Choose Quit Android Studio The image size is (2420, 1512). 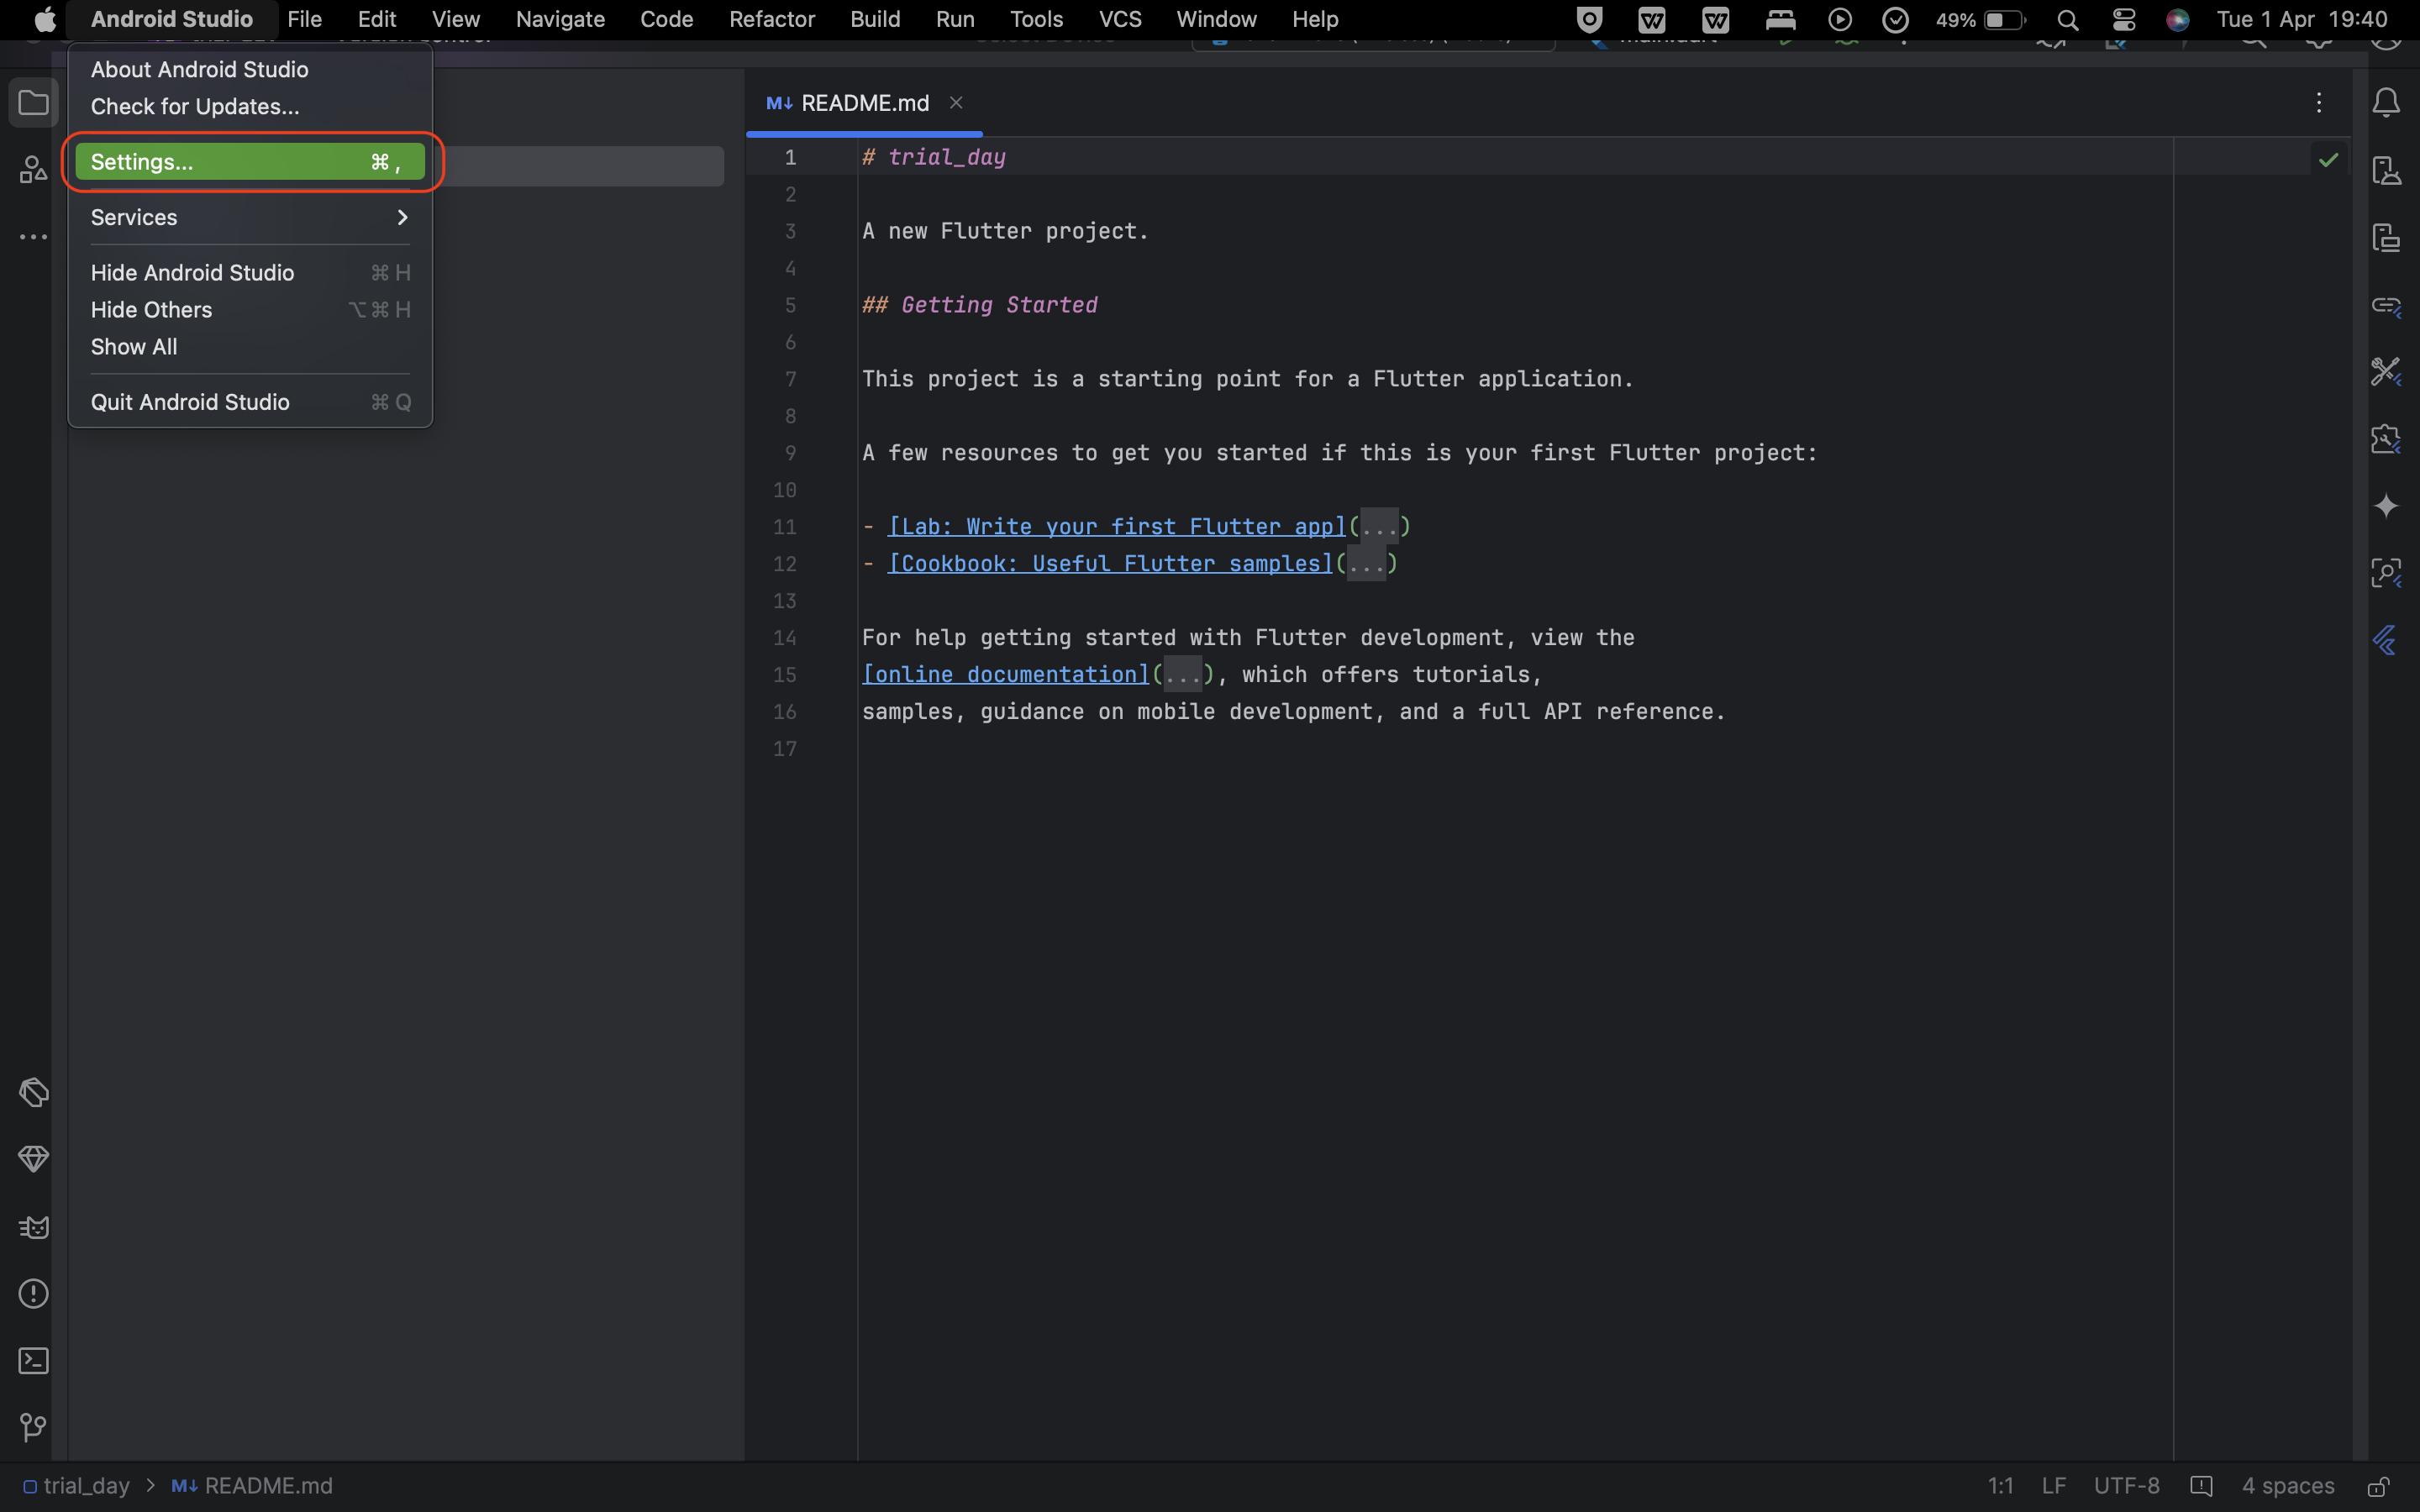[250, 402]
